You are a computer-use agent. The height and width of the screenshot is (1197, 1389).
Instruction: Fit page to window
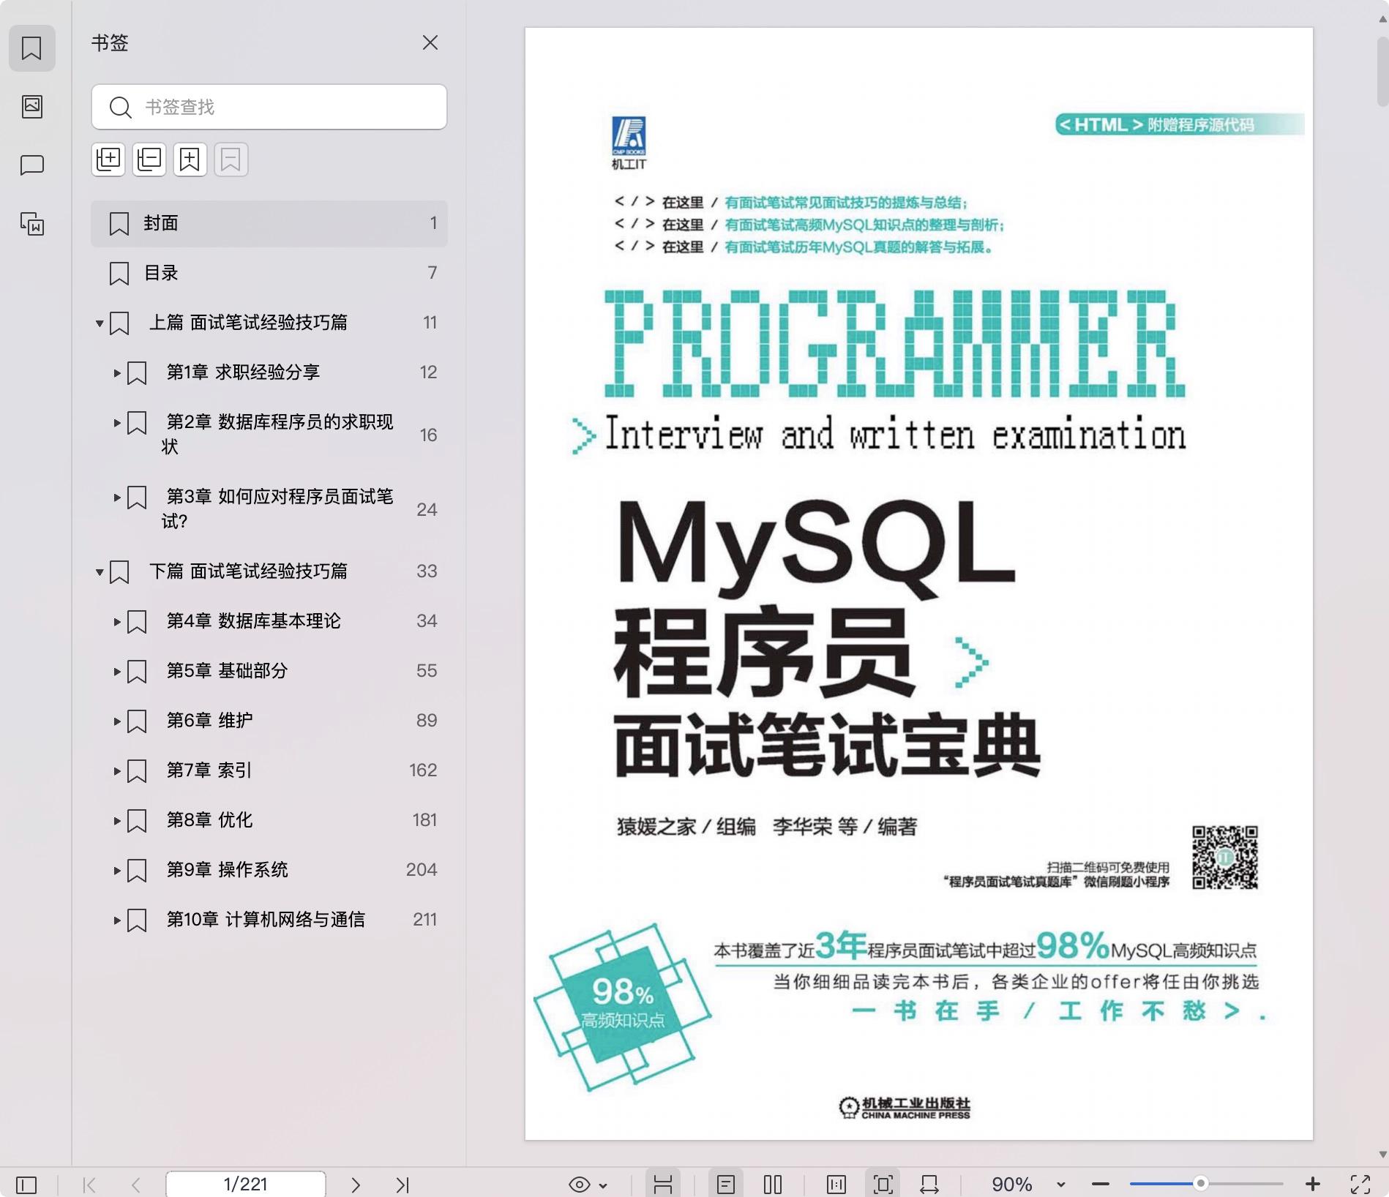883,1185
